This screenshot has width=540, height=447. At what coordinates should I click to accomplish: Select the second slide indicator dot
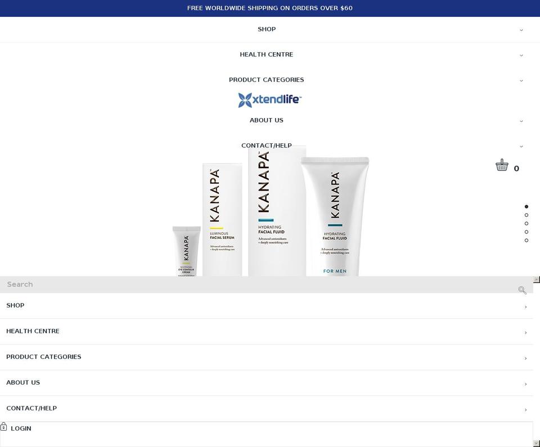pos(526,215)
